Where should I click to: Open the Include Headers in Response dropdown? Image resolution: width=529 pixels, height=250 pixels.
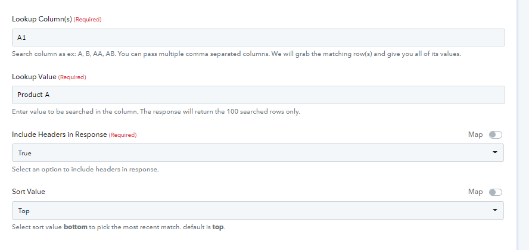pos(258,152)
